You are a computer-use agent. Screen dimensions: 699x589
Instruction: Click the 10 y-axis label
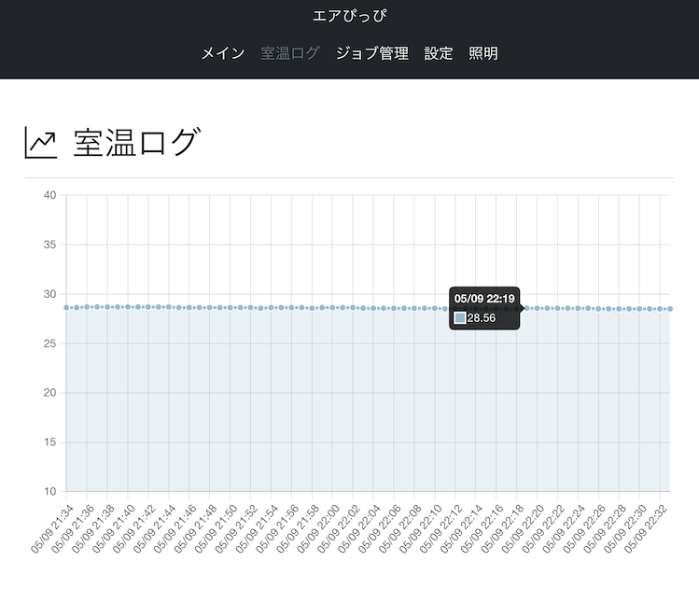click(x=49, y=491)
